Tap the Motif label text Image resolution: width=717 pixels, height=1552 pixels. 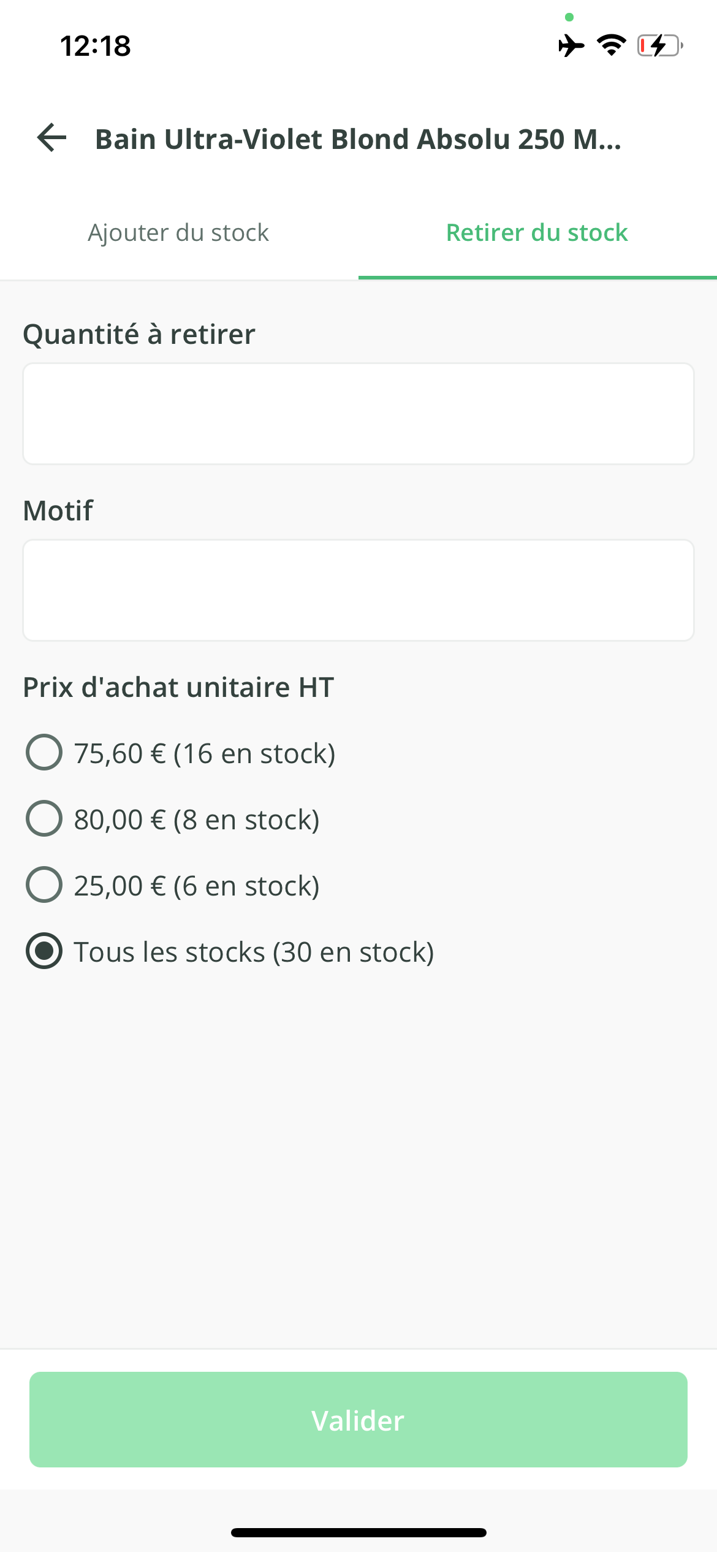click(x=58, y=511)
